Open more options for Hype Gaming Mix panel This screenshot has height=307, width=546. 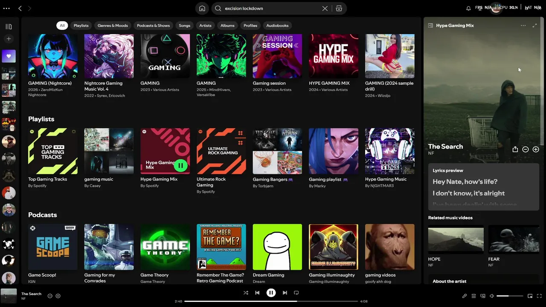pyautogui.click(x=523, y=26)
